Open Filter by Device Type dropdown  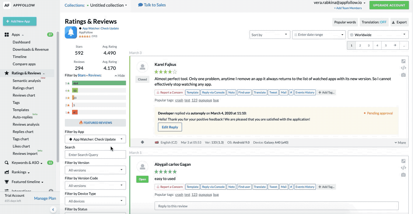click(95, 201)
